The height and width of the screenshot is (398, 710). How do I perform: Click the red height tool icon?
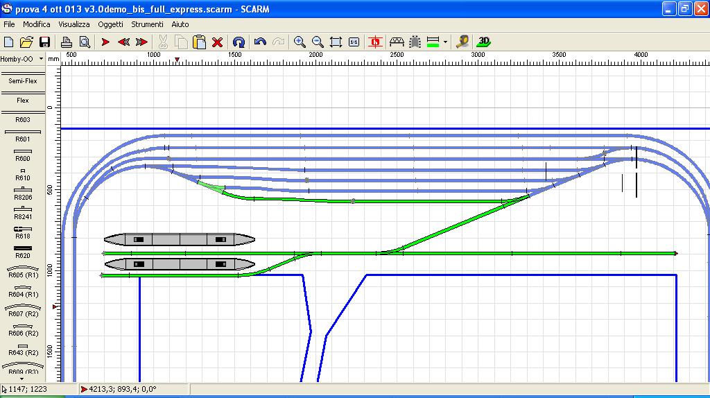(375, 42)
